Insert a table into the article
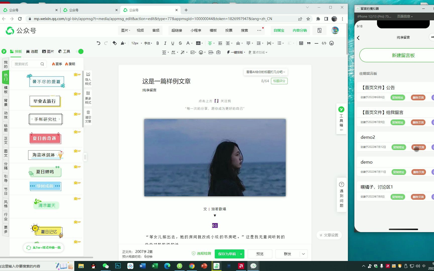434x271 pixels. coord(301,43)
